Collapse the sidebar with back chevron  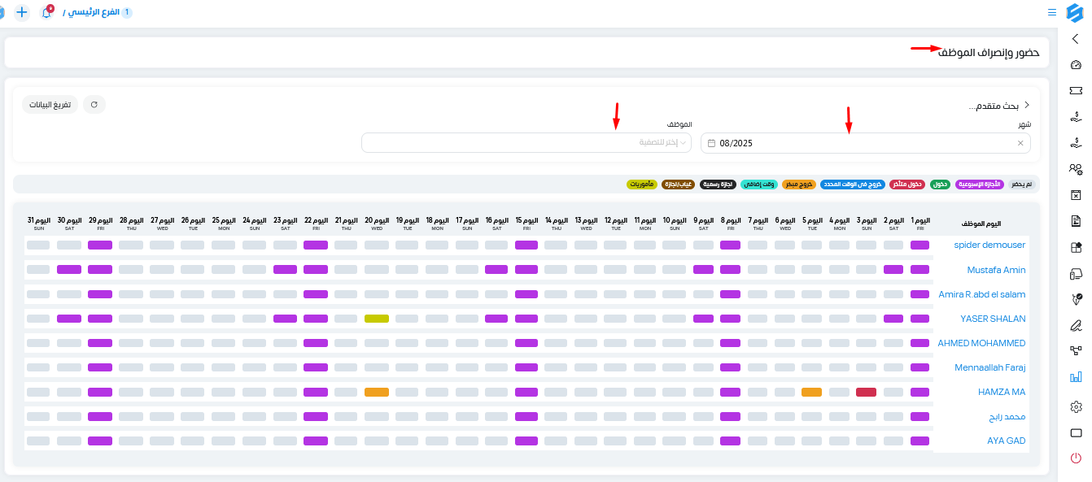click(1075, 38)
